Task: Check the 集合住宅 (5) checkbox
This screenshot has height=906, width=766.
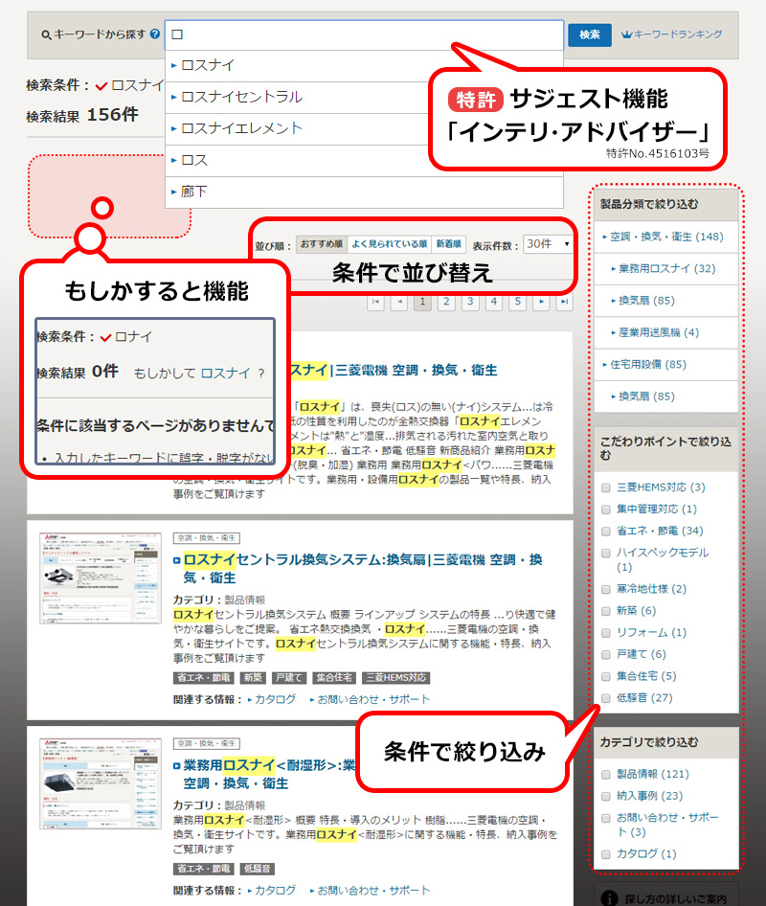Action: pos(606,676)
